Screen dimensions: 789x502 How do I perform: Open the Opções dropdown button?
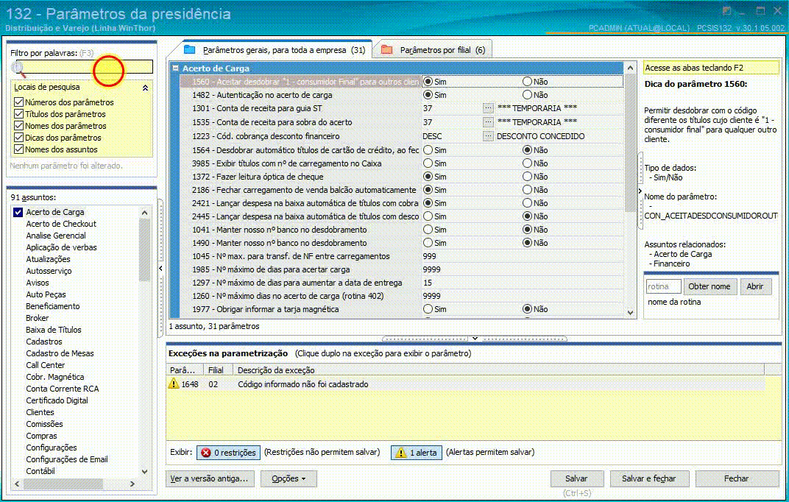point(289,478)
